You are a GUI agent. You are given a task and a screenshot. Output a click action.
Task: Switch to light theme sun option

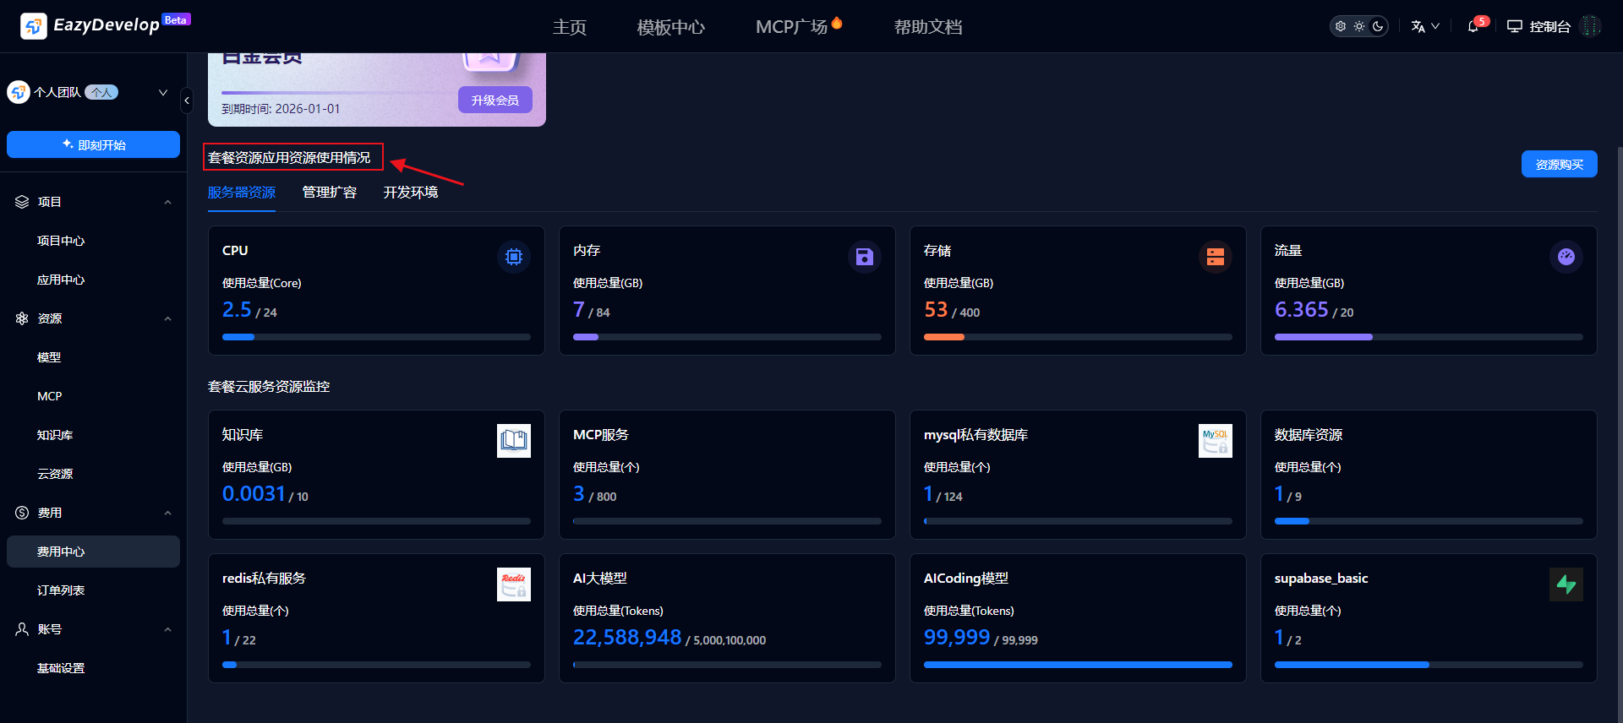pos(1359,26)
